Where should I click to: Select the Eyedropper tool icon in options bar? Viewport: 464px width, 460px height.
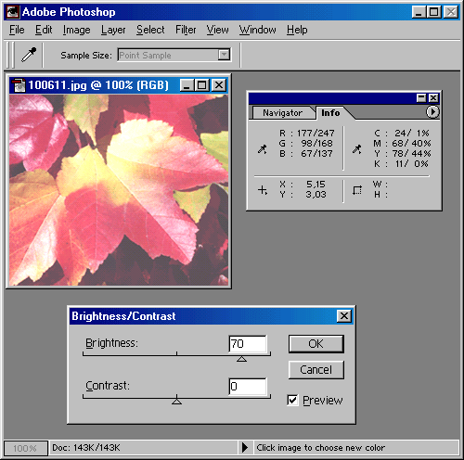29,55
